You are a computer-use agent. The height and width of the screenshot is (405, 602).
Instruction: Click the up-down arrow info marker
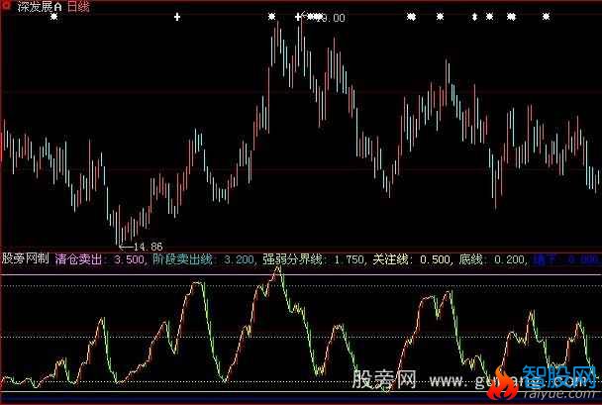pyautogui.click(x=474, y=17)
